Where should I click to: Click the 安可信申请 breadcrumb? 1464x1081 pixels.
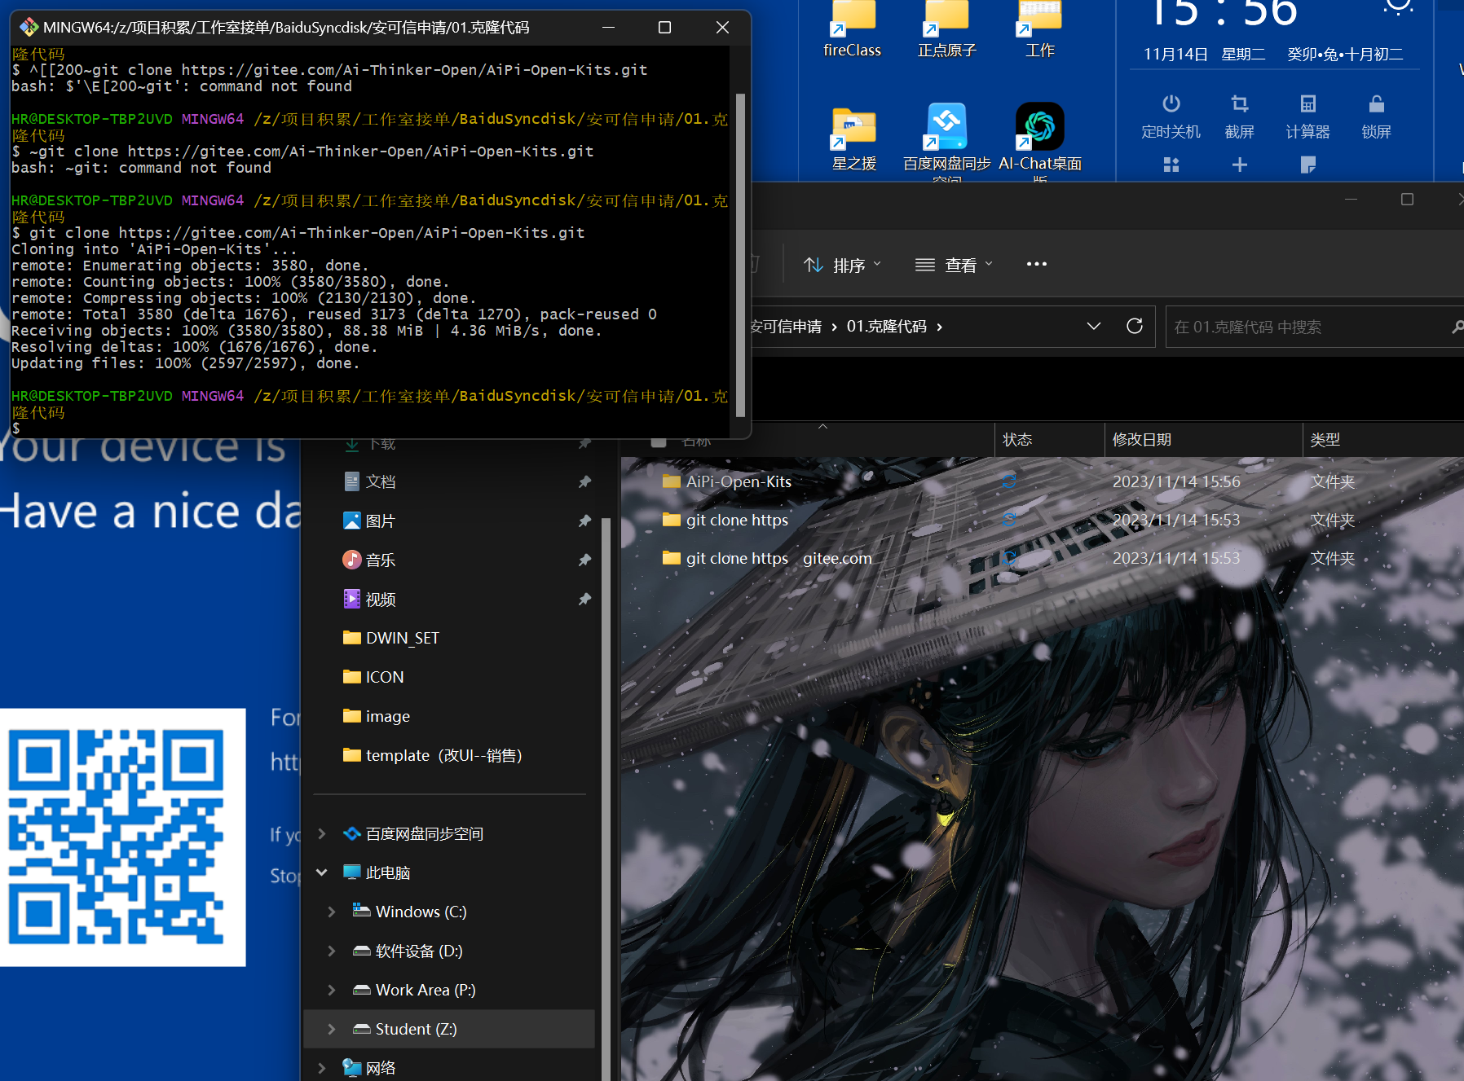(786, 327)
